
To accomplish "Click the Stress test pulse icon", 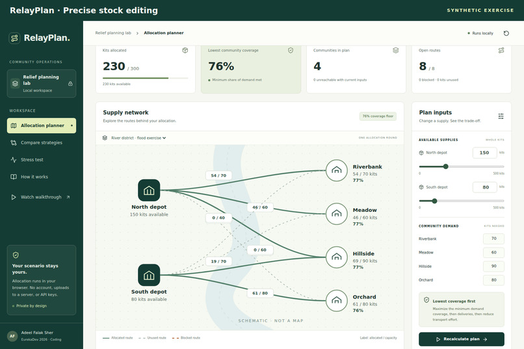I will point(14,160).
